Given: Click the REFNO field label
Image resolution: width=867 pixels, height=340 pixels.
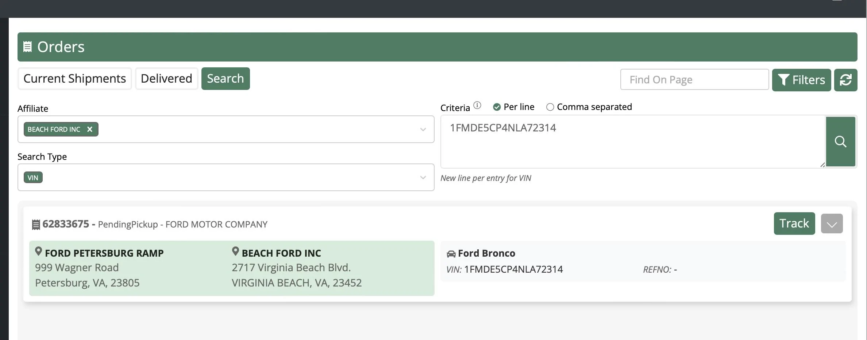Looking at the screenshot, I should [x=657, y=270].
